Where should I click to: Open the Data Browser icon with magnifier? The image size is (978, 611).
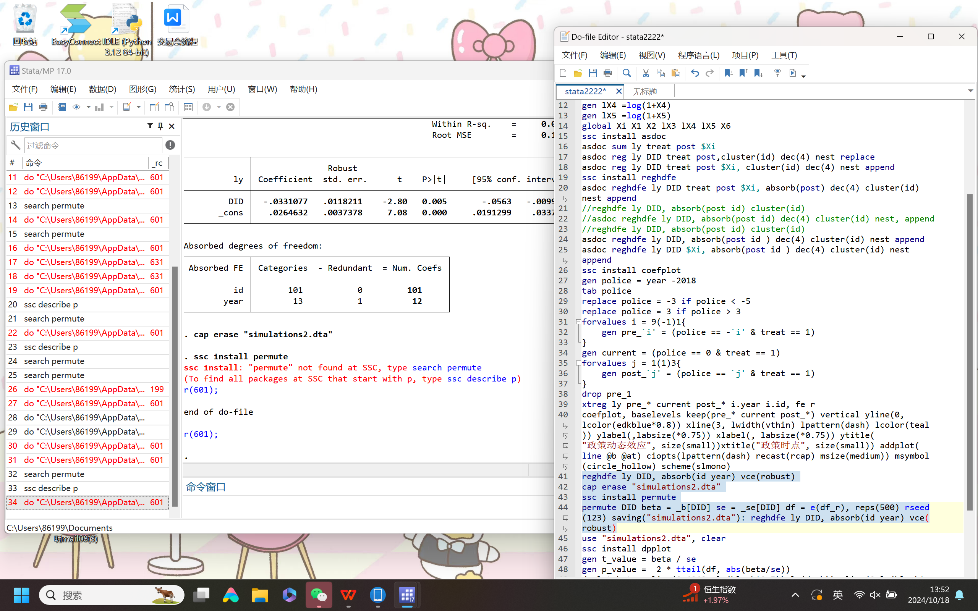tap(169, 107)
